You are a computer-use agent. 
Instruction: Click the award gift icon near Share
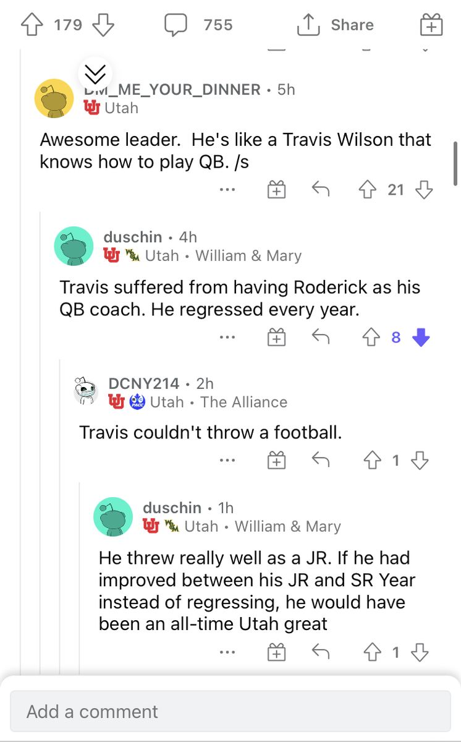coord(431,25)
